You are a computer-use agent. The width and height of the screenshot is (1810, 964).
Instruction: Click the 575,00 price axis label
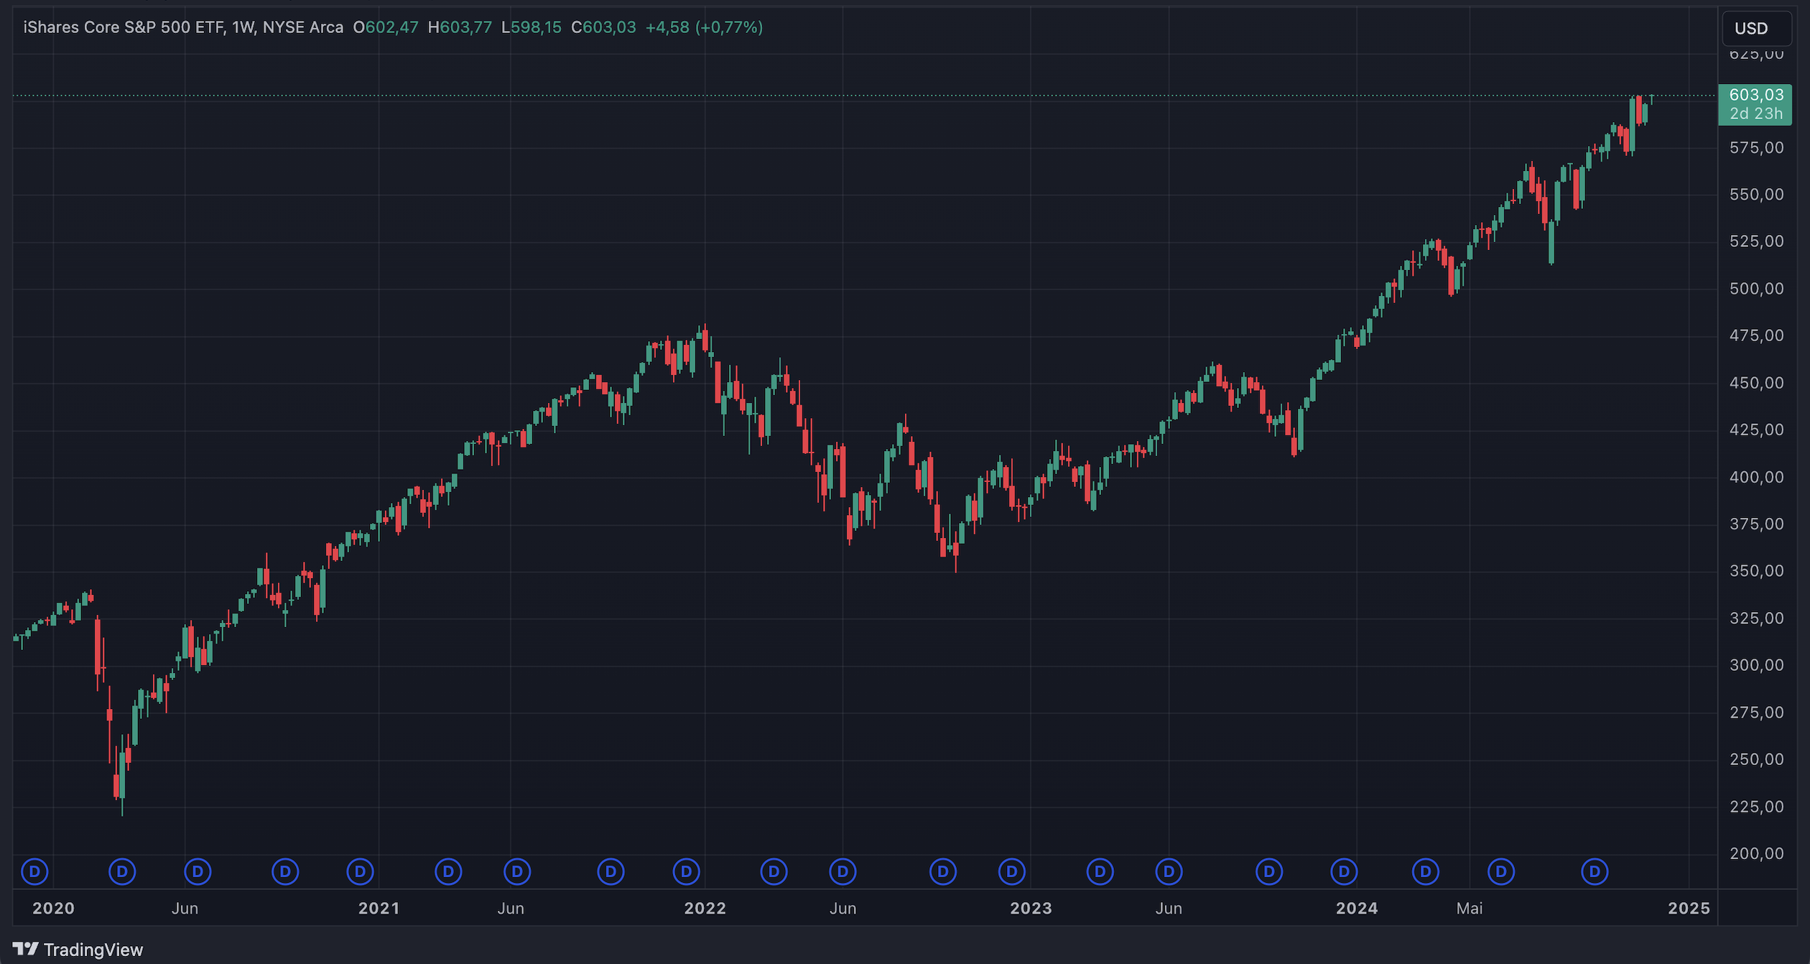pos(1756,148)
